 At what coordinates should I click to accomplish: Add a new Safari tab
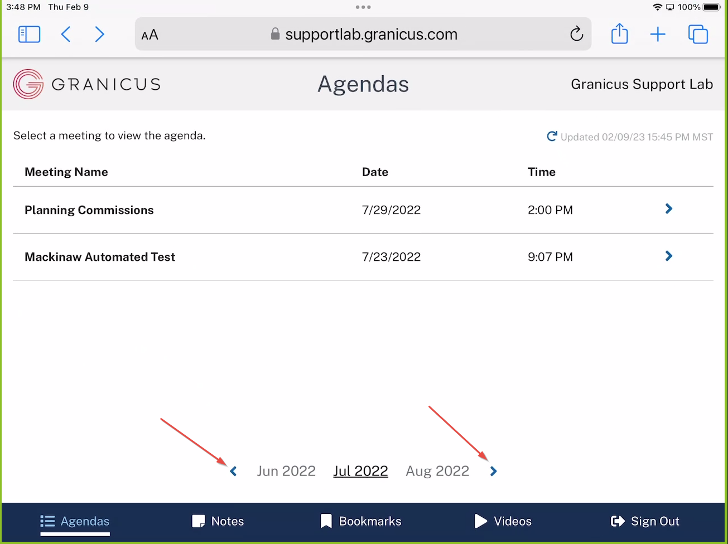pos(658,35)
